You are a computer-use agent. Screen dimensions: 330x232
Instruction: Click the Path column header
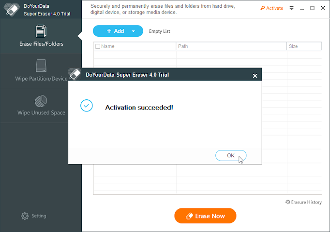(231, 46)
